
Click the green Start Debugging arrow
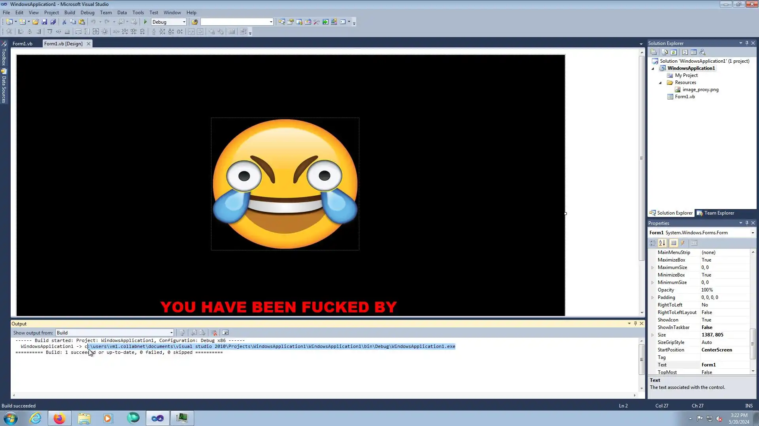[x=145, y=22]
